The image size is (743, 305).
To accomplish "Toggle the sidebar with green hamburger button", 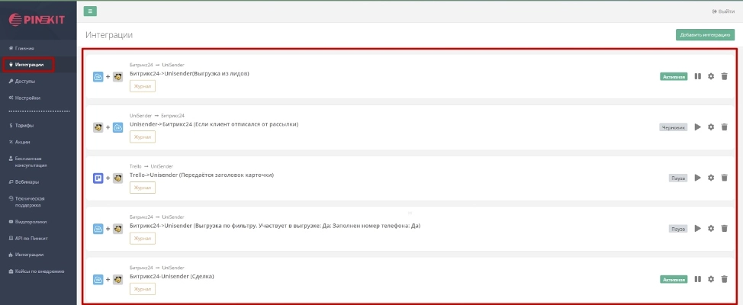I will [91, 11].
